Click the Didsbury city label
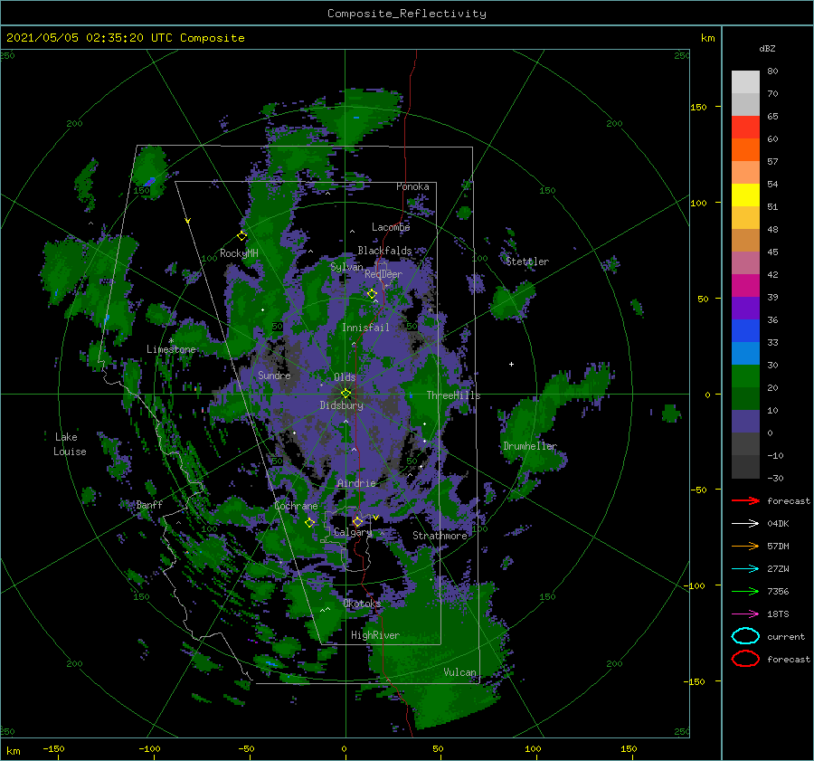Image resolution: width=814 pixels, height=761 pixels. (x=342, y=405)
